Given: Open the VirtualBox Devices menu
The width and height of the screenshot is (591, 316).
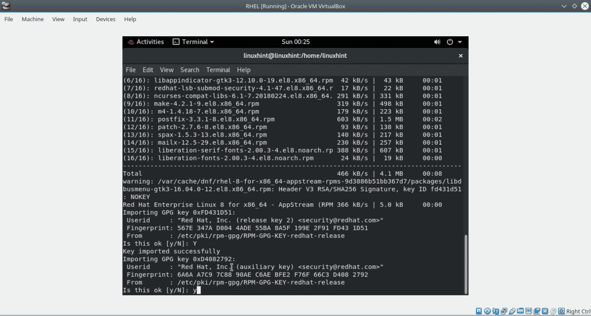Looking at the screenshot, I should pyautogui.click(x=106, y=19).
